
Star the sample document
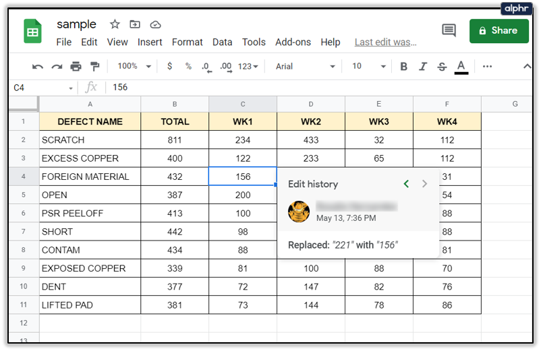pos(115,24)
